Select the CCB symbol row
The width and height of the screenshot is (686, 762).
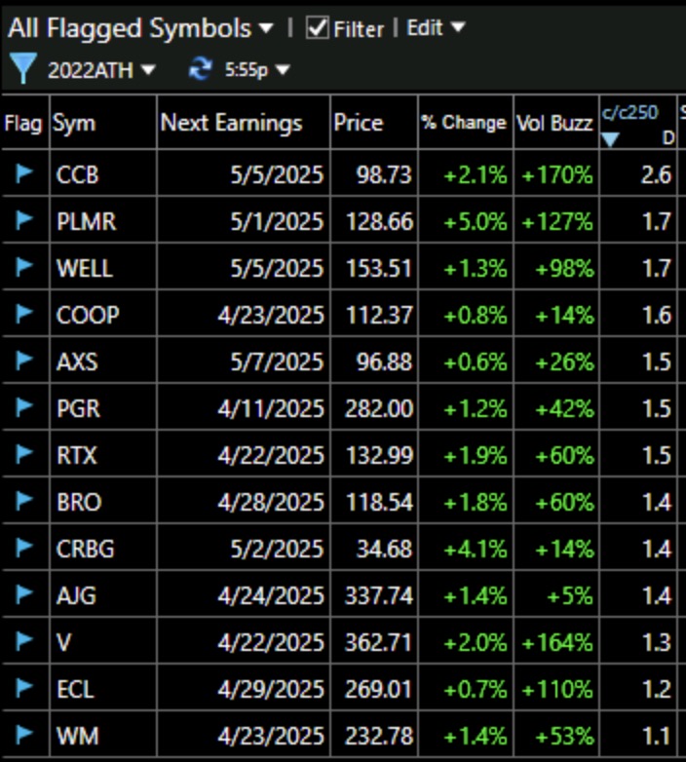77,174
